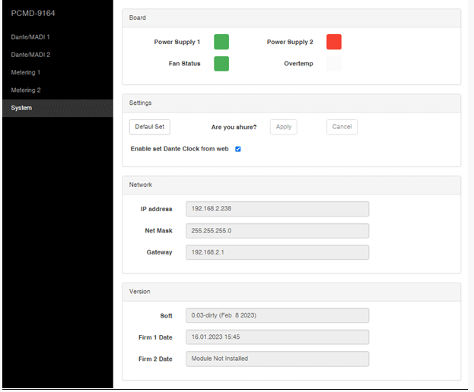Click the Apply button
The width and height of the screenshot is (474, 392).
283,127
